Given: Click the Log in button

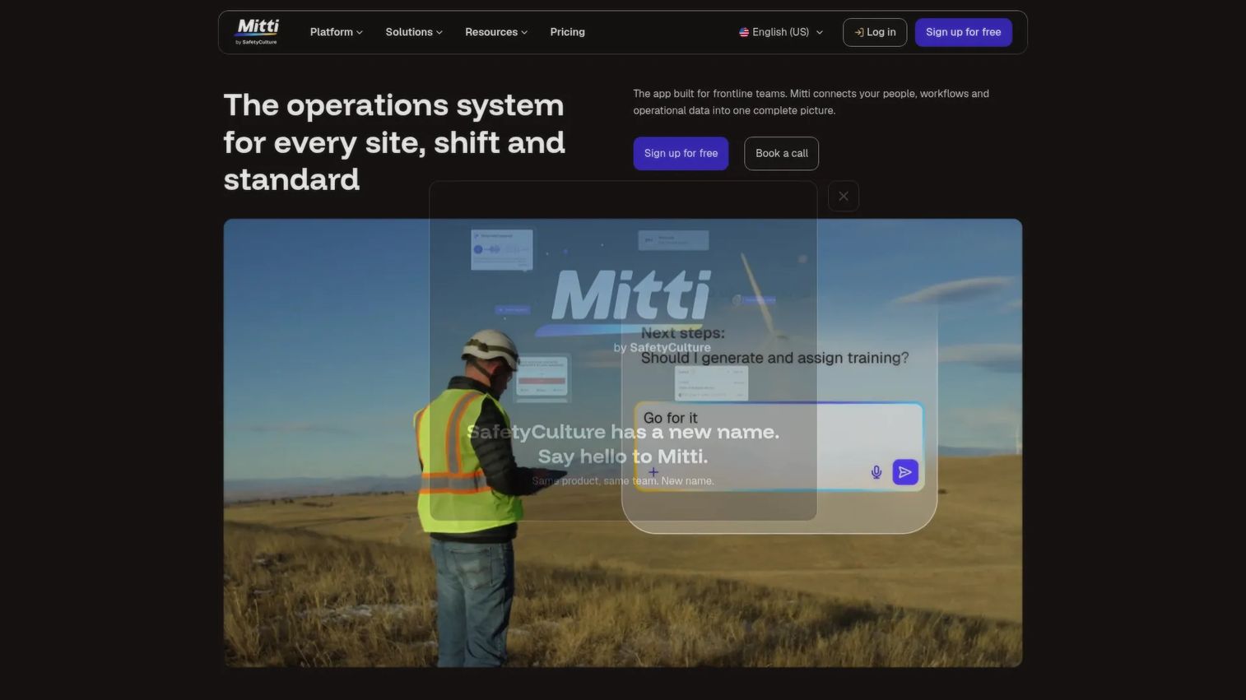Looking at the screenshot, I should [875, 32].
